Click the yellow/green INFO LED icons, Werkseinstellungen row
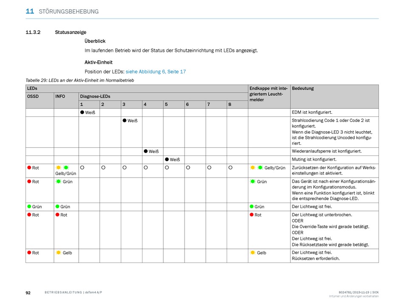Screen dimensions: 404x302 click(x=63, y=168)
